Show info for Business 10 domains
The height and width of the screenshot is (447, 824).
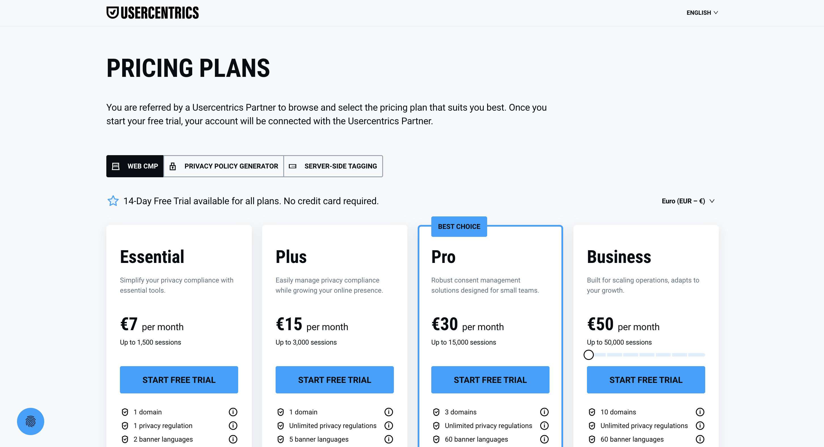tap(700, 412)
